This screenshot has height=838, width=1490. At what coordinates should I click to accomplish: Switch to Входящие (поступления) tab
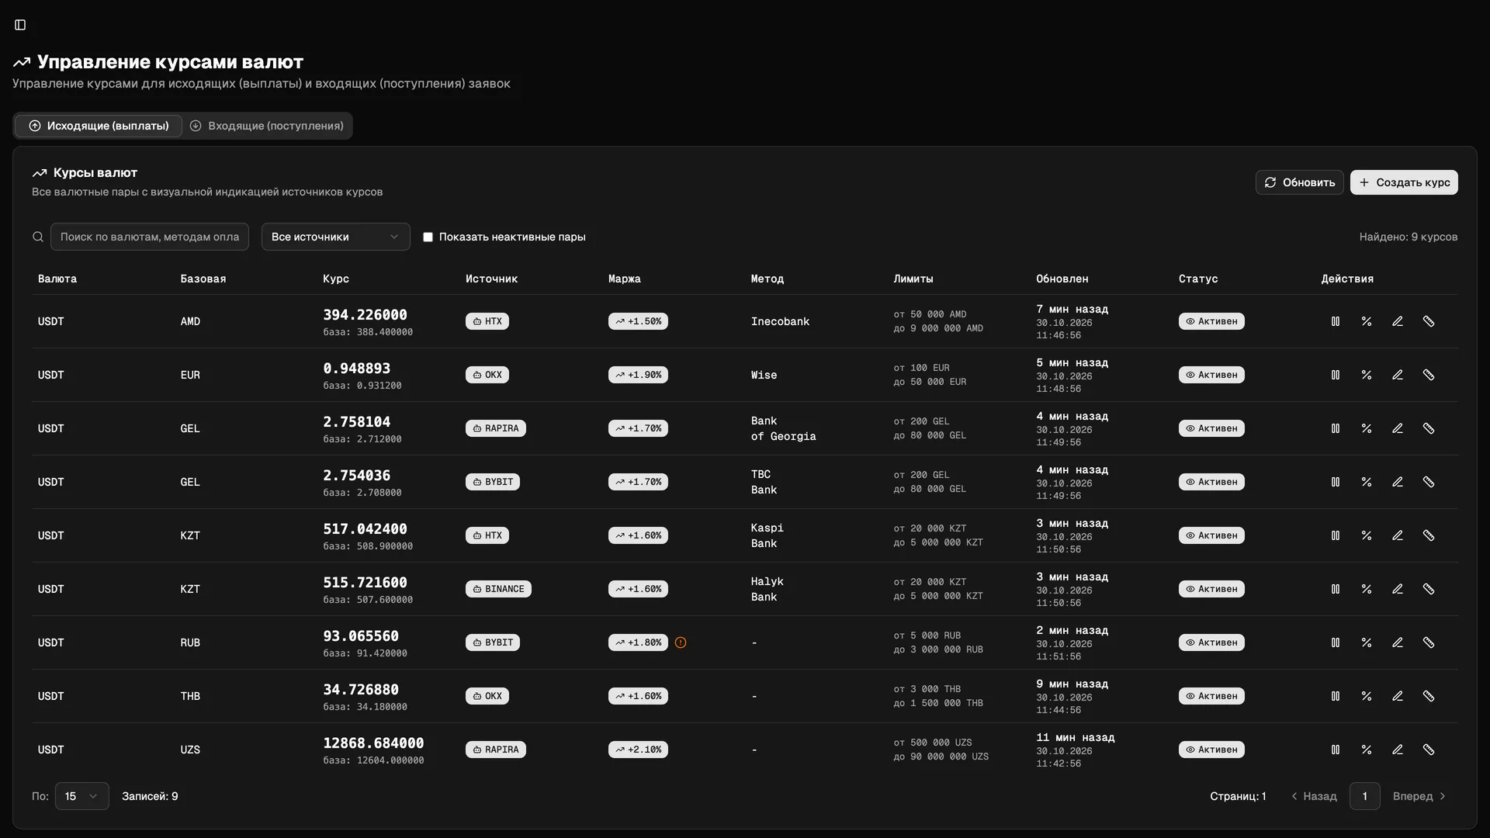267,126
